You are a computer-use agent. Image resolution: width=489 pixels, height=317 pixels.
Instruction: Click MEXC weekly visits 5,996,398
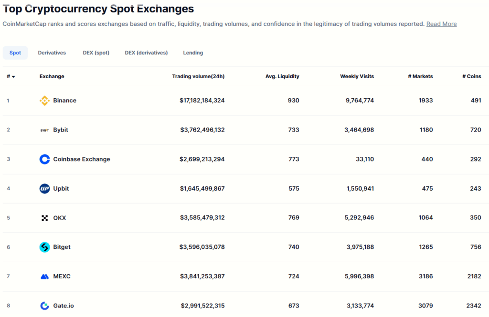click(359, 276)
